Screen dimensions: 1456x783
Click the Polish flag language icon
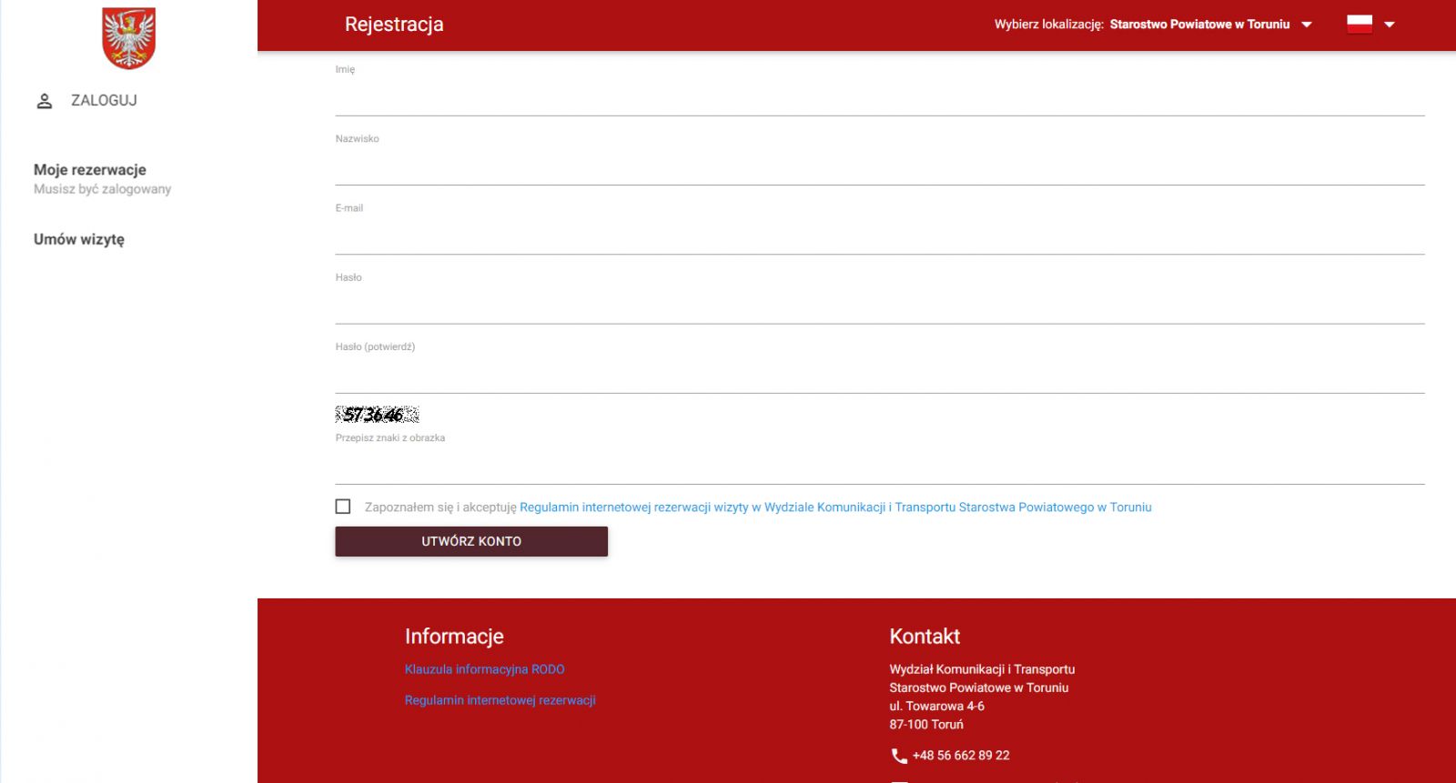[x=1360, y=25]
